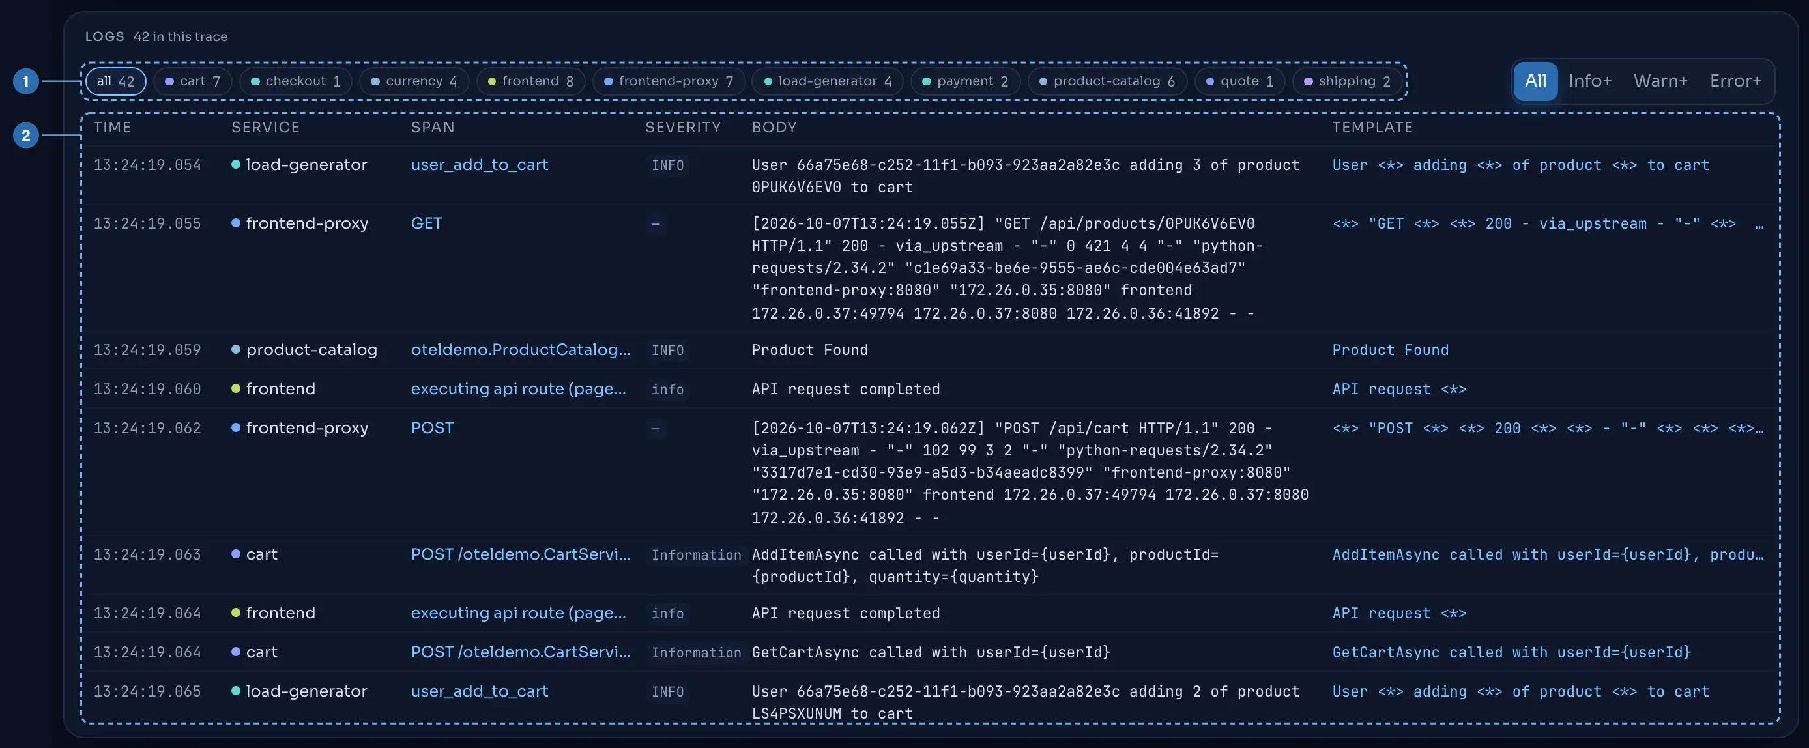Open POST /oteldemo.CartServi span at 13:24:19.063
The height and width of the screenshot is (748, 1809).
click(x=521, y=555)
